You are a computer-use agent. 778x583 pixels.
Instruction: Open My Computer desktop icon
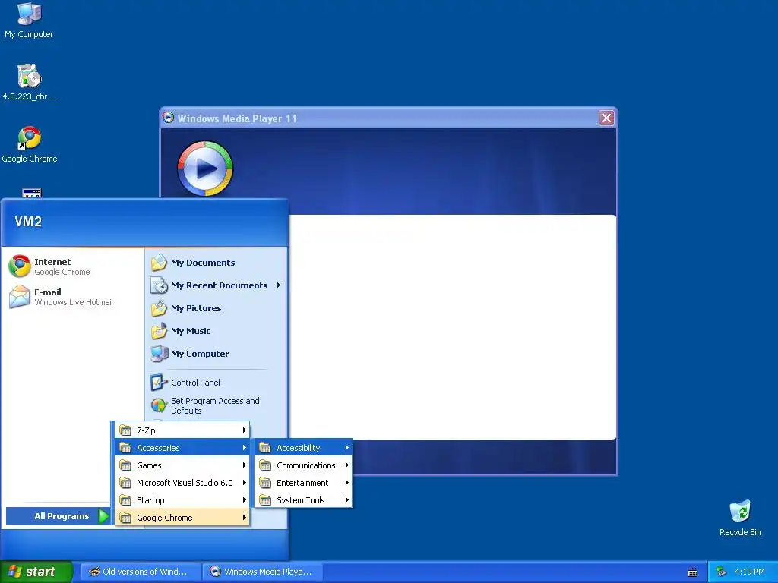point(29,20)
